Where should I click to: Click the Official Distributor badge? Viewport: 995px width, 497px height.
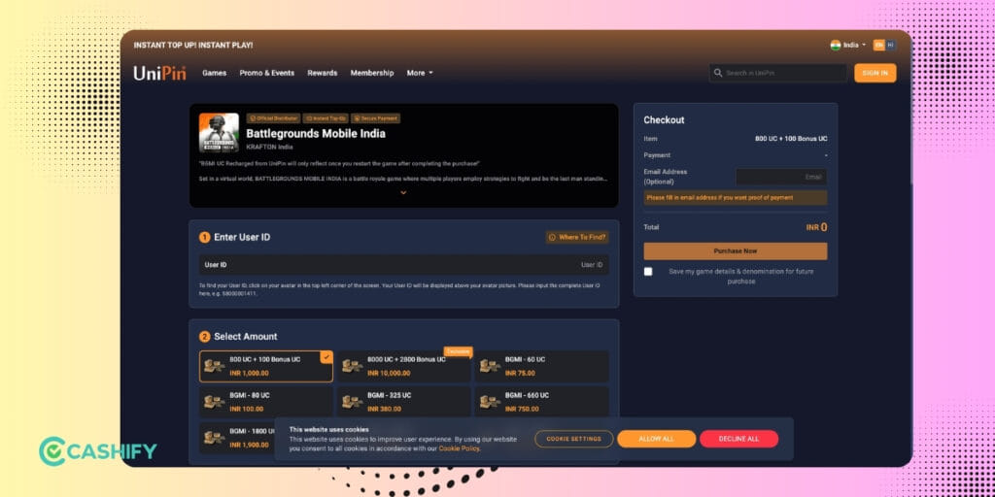click(x=273, y=118)
